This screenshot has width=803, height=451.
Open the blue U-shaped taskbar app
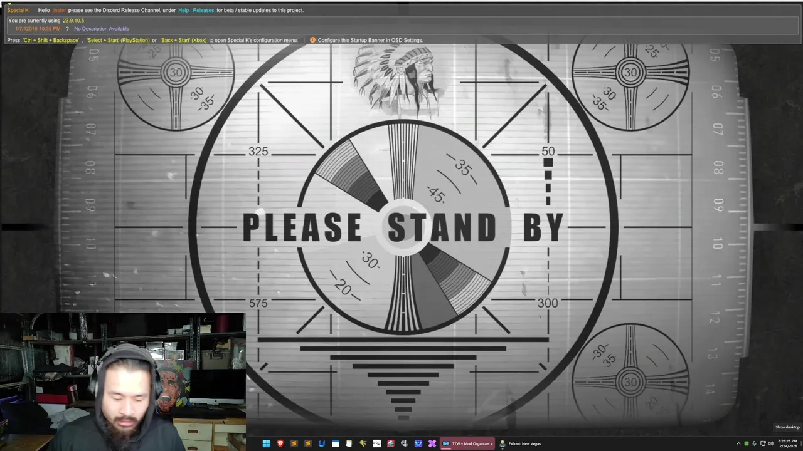(x=322, y=443)
